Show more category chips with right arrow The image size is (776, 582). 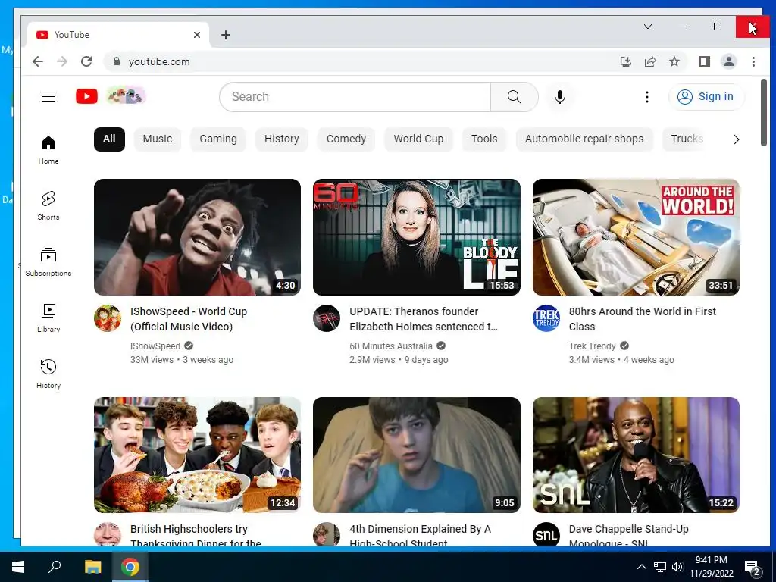(x=736, y=139)
